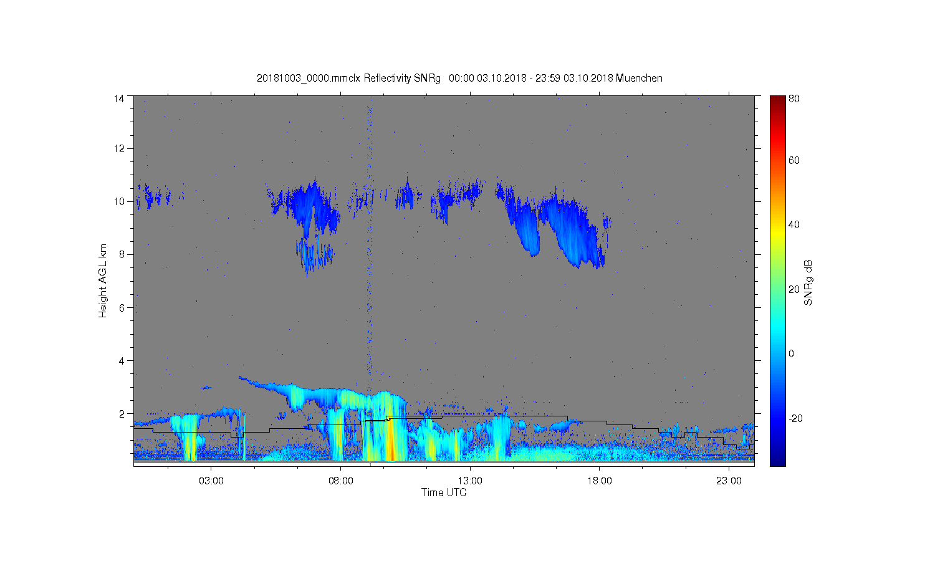Click the height tick label 14
935x561 pixels.
[119, 98]
